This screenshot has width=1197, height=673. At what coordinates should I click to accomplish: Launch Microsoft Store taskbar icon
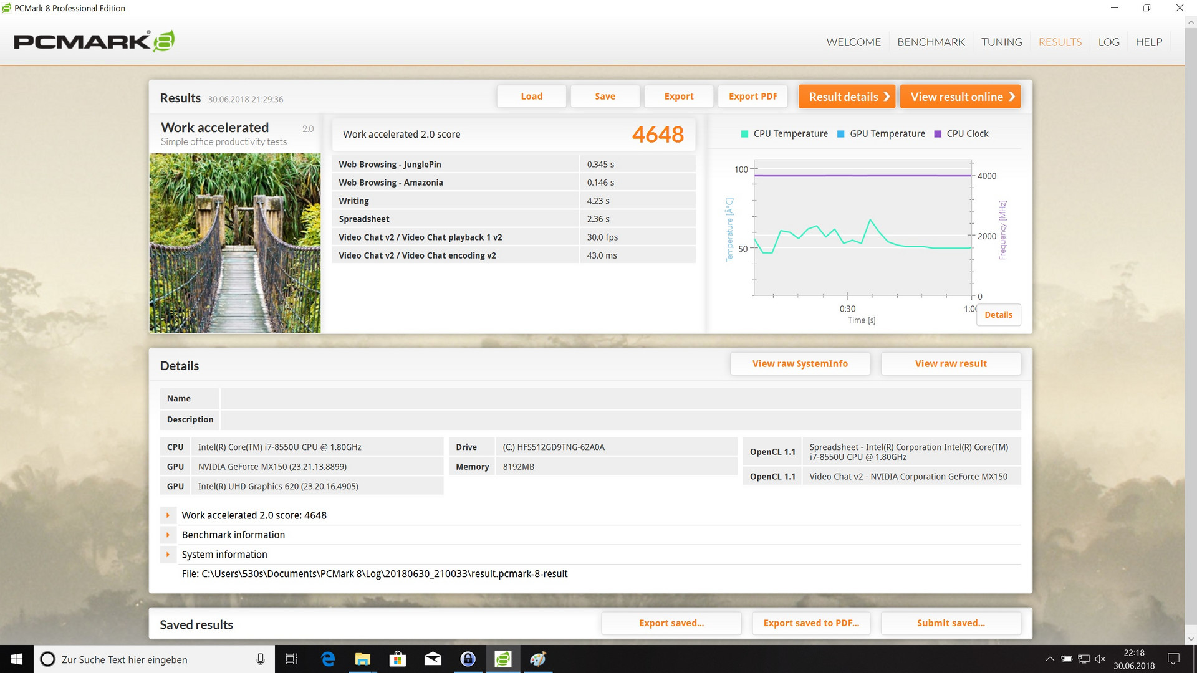point(397,659)
